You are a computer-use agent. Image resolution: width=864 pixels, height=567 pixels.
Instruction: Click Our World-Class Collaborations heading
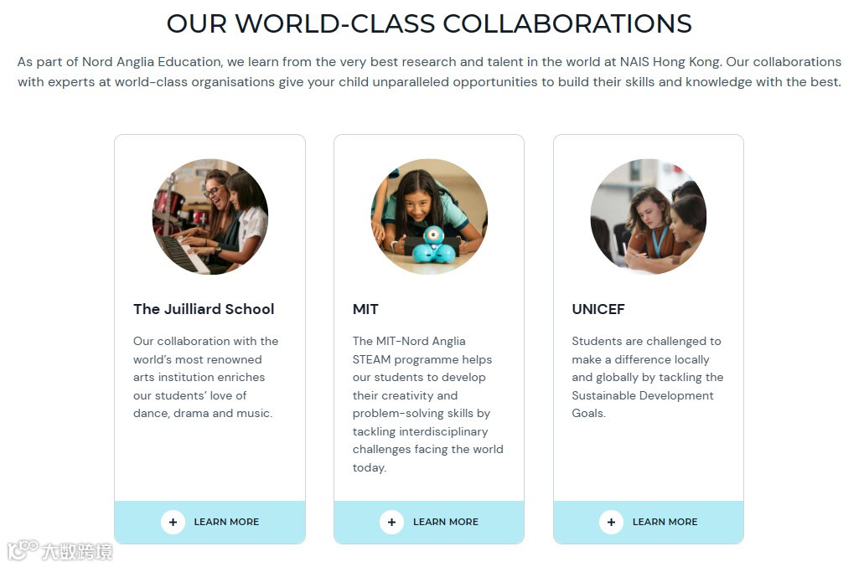tap(429, 23)
